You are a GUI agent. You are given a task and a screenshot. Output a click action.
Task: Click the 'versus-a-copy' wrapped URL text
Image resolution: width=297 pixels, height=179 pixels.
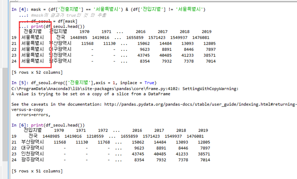[x=27, y=110]
